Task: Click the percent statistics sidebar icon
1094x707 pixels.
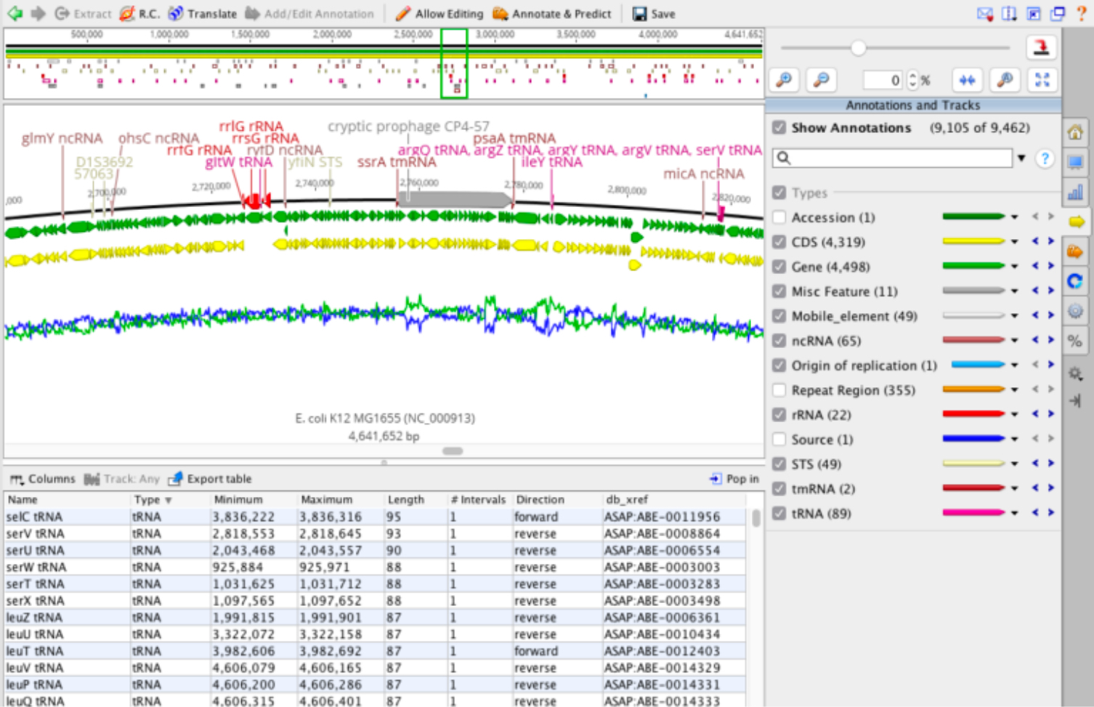Action: pyautogui.click(x=1075, y=341)
